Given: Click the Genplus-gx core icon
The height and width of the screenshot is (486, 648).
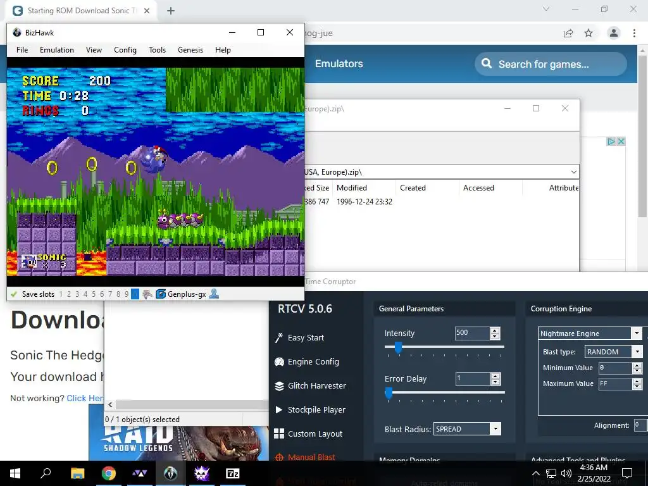Looking at the screenshot, I should point(161,294).
